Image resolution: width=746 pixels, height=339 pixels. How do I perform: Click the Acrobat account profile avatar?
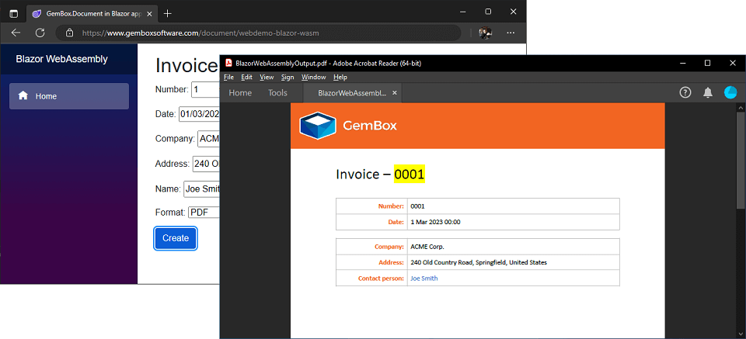click(x=730, y=92)
